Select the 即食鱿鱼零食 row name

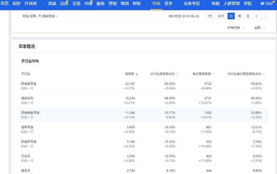click(30, 113)
